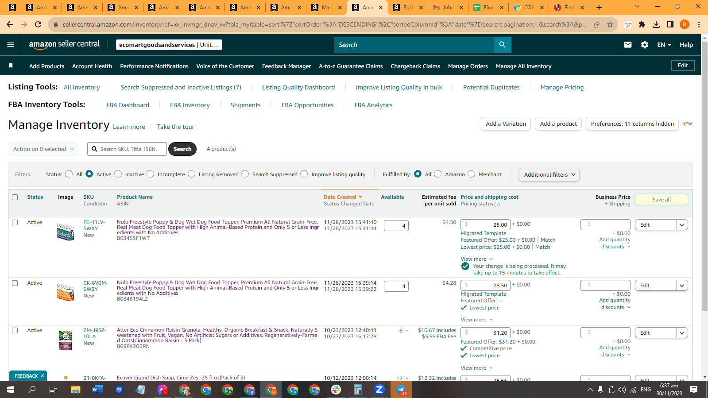Click the Add a product button
Image resolution: width=708 pixels, height=398 pixels.
point(558,124)
